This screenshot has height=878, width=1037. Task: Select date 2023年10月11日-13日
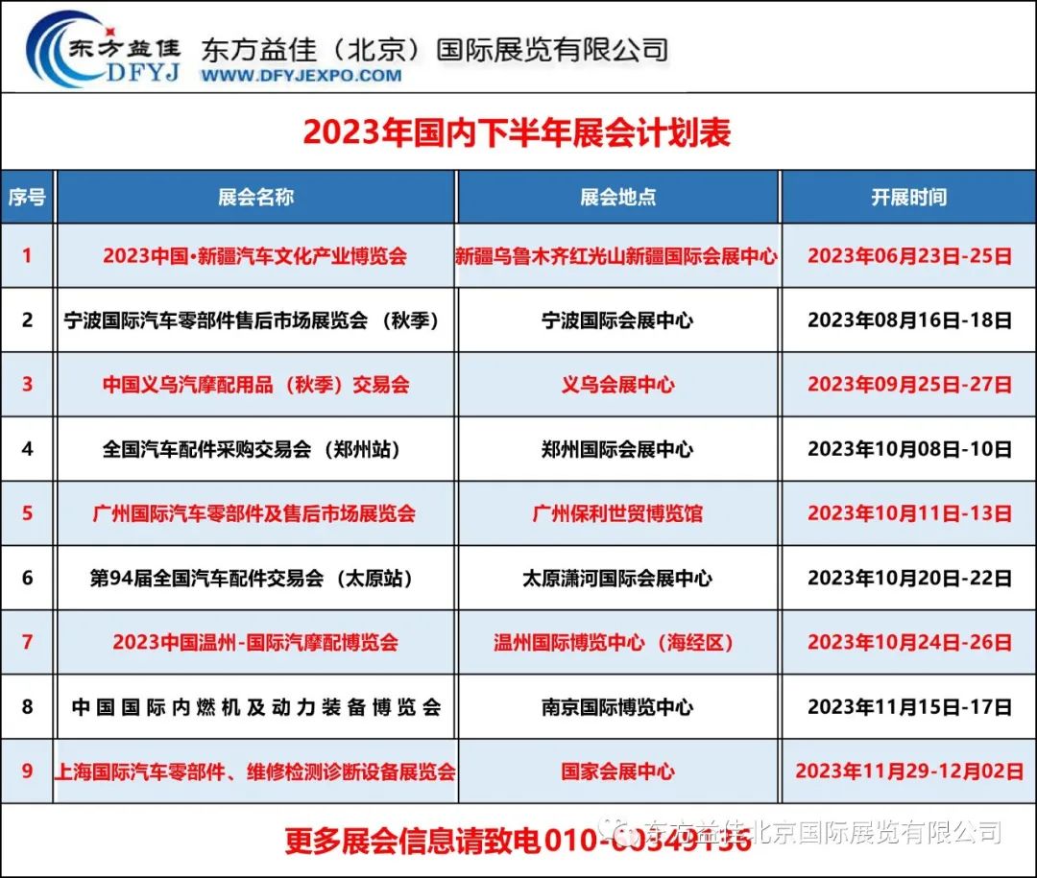[x=909, y=513]
